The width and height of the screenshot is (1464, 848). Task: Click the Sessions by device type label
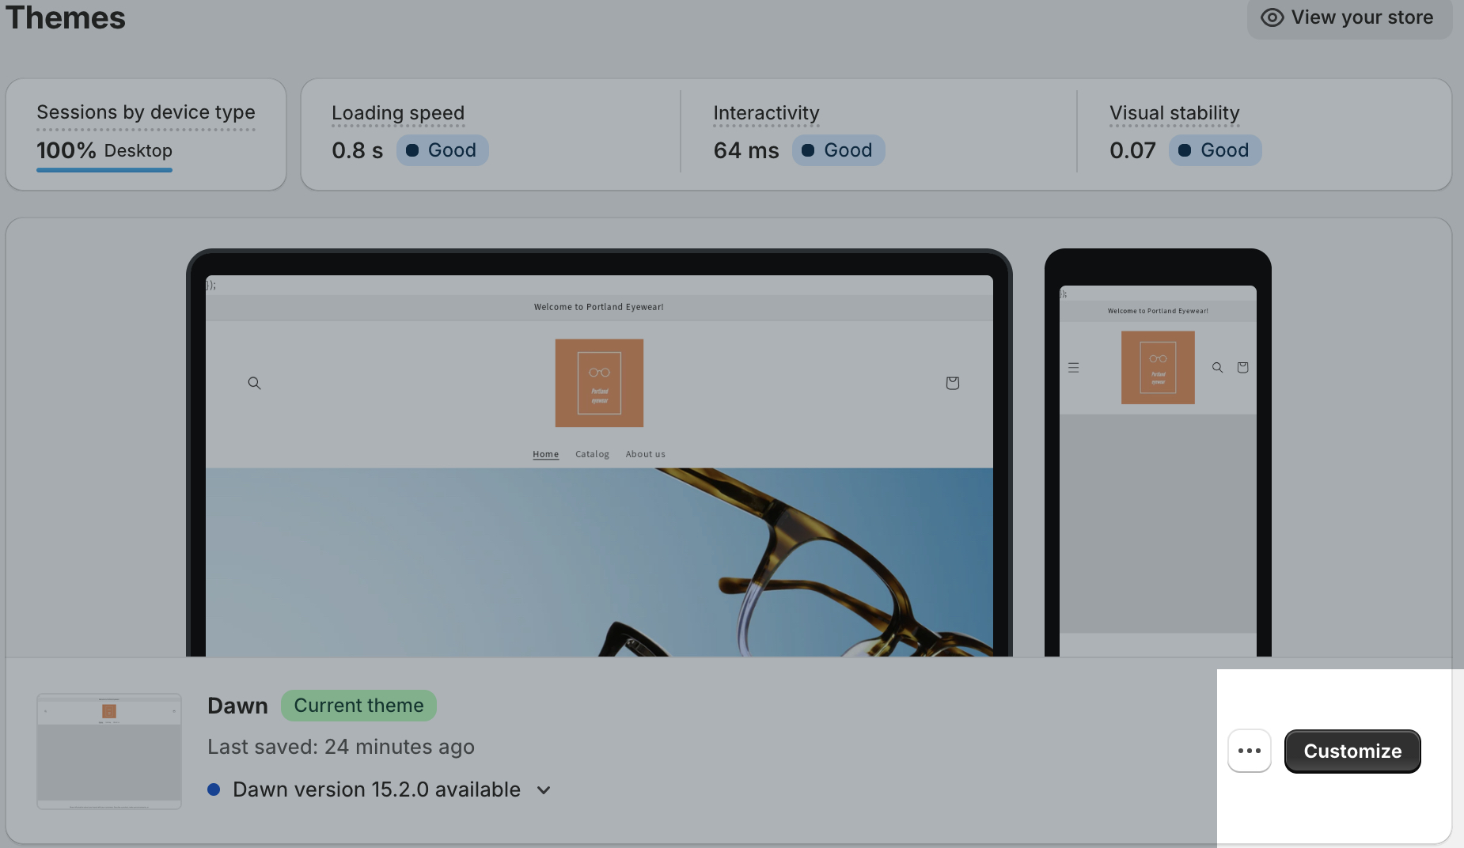point(145,112)
